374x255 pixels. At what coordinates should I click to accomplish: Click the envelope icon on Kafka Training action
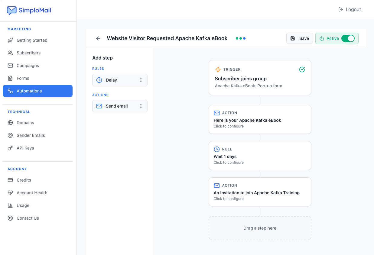pyautogui.click(x=217, y=186)
